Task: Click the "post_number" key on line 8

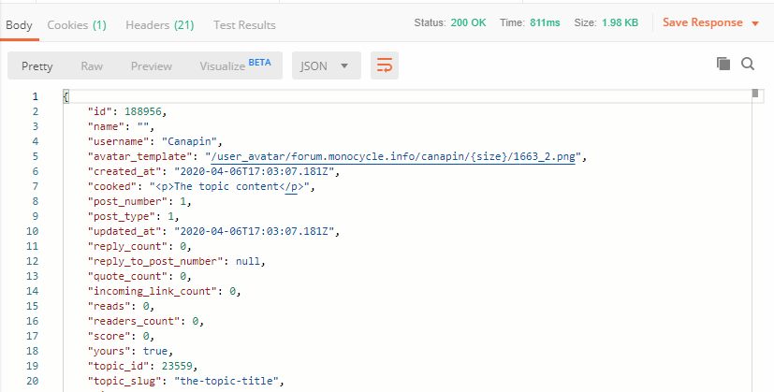Action: [x=127, y=201]
